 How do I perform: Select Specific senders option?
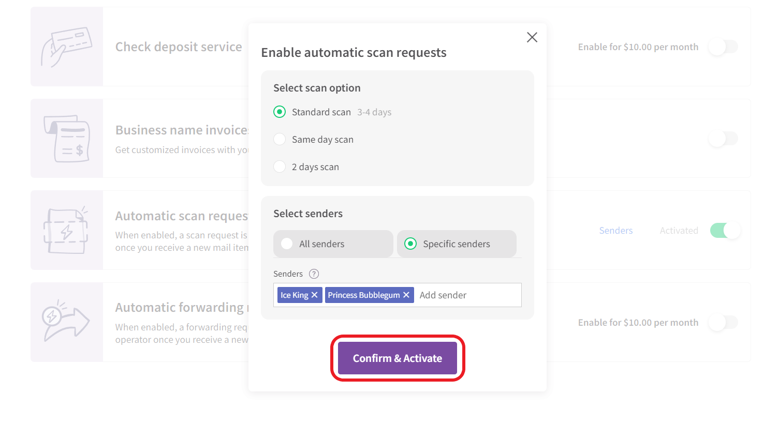click(x=457, y=244)
